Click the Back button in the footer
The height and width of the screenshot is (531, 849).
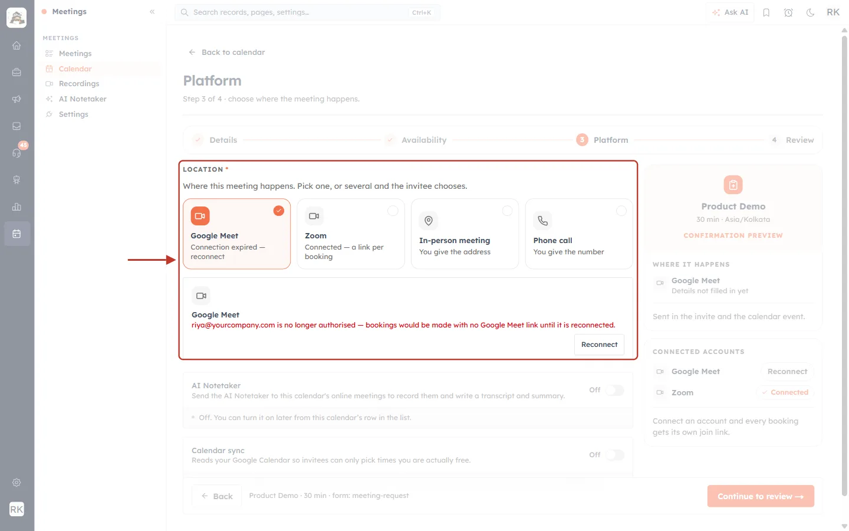click(x=216, y=496)
